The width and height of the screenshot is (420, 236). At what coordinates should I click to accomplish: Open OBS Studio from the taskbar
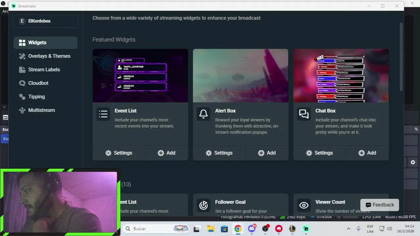tap(265, 229)
